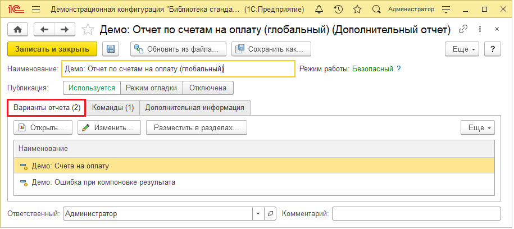Click Разместить в разделах button
Screen dimensions: 514x229
coord(197,127)
